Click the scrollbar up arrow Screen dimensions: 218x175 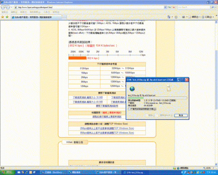(216, 22)
